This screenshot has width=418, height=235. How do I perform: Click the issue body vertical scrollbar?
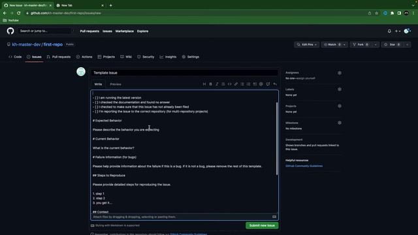pos(277,138)
